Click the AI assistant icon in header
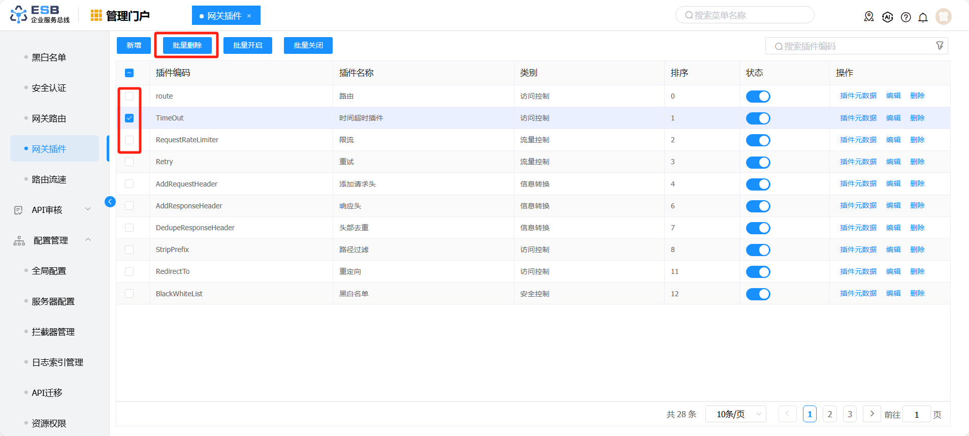969x436 pixels. (x=887, y=17)
